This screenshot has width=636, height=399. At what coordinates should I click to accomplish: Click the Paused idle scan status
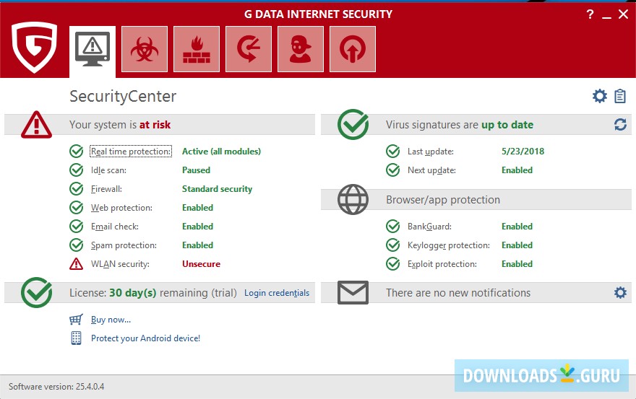[x=196, y=170]
